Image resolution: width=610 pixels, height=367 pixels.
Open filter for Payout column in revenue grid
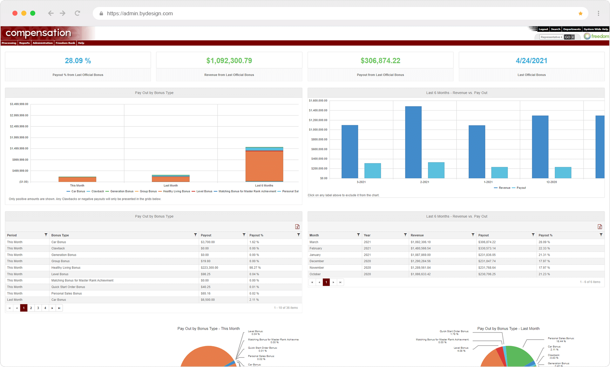click(x=533, y=235)
